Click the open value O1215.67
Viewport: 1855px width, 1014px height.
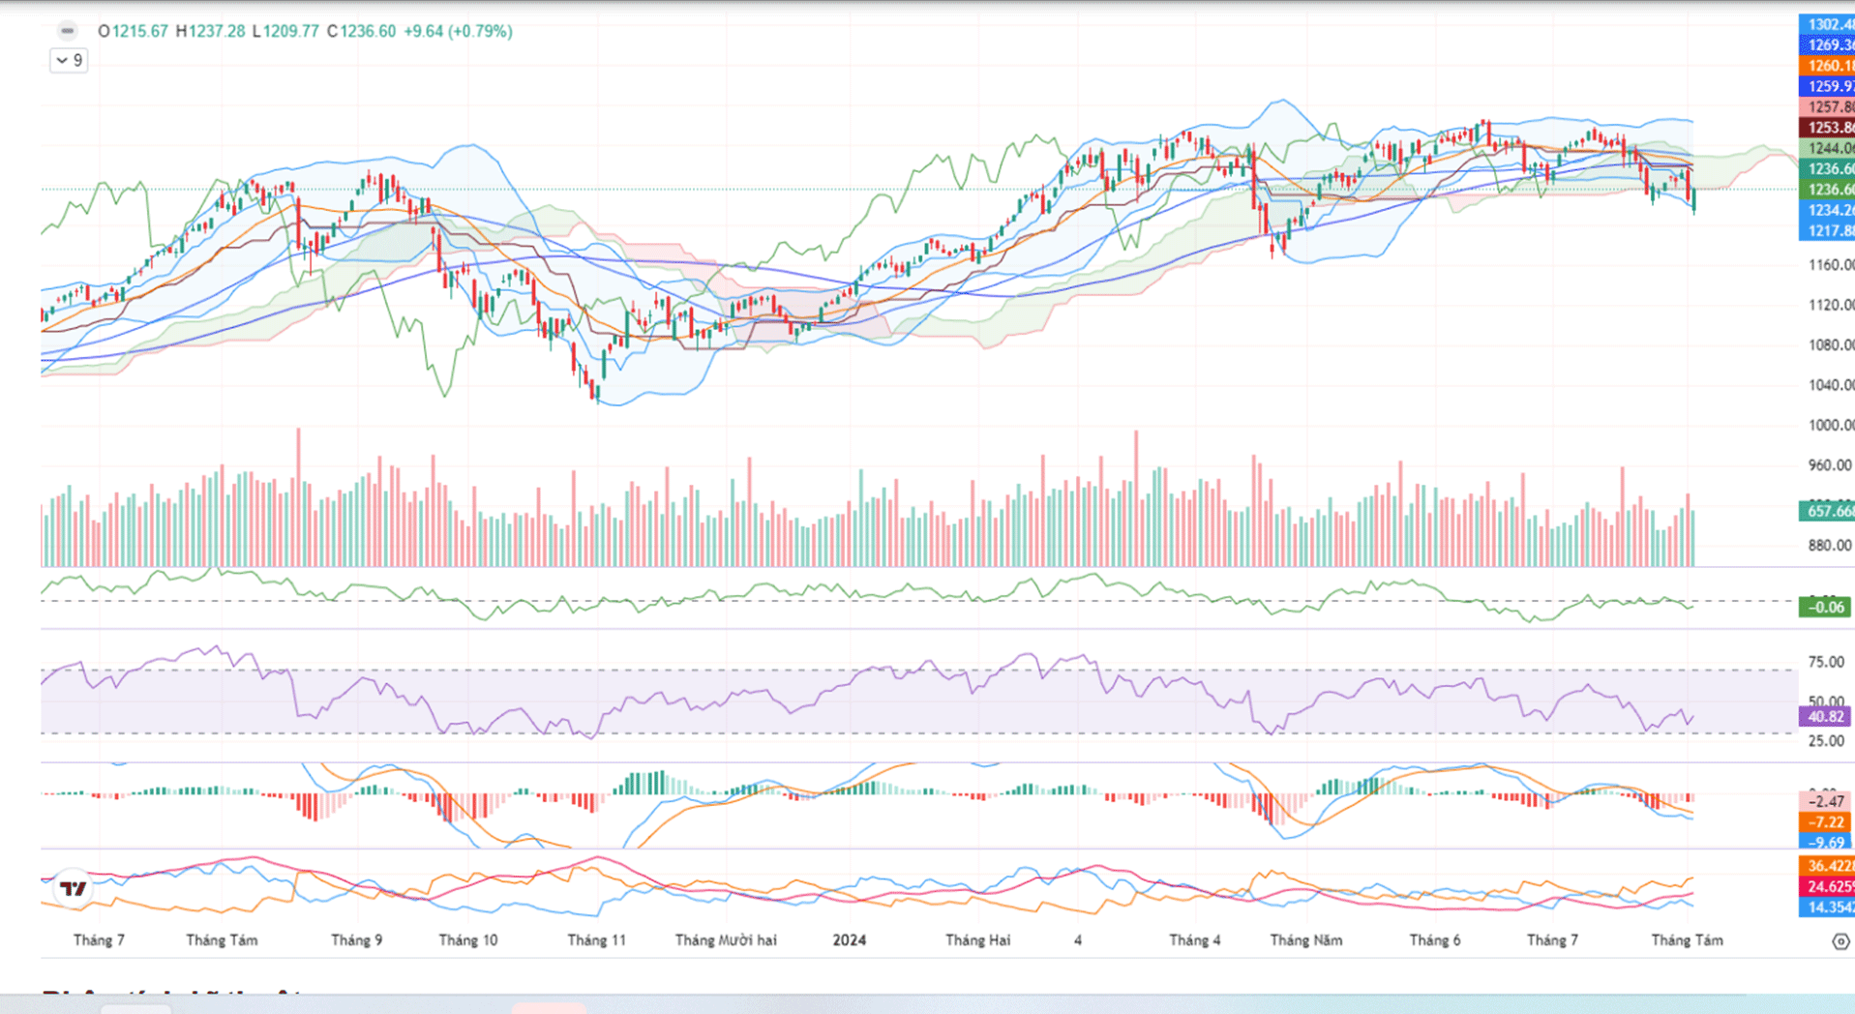point(133,31)
